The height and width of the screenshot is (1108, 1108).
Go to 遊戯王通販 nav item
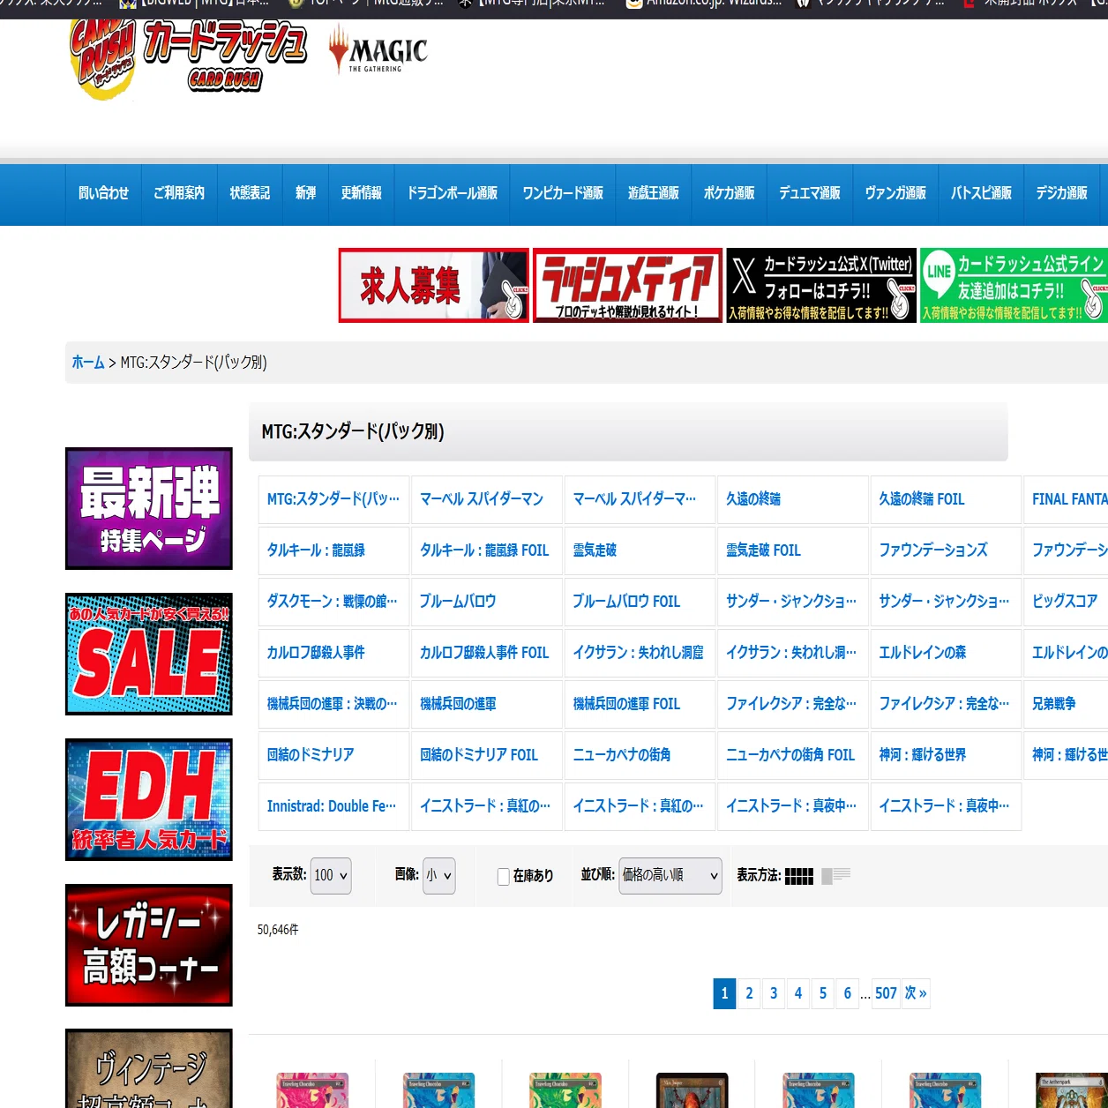click(x=654, y=193)
